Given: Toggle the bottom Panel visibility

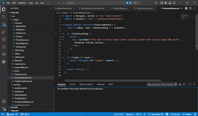Looking at the screenshot, I should pos(170,3).
